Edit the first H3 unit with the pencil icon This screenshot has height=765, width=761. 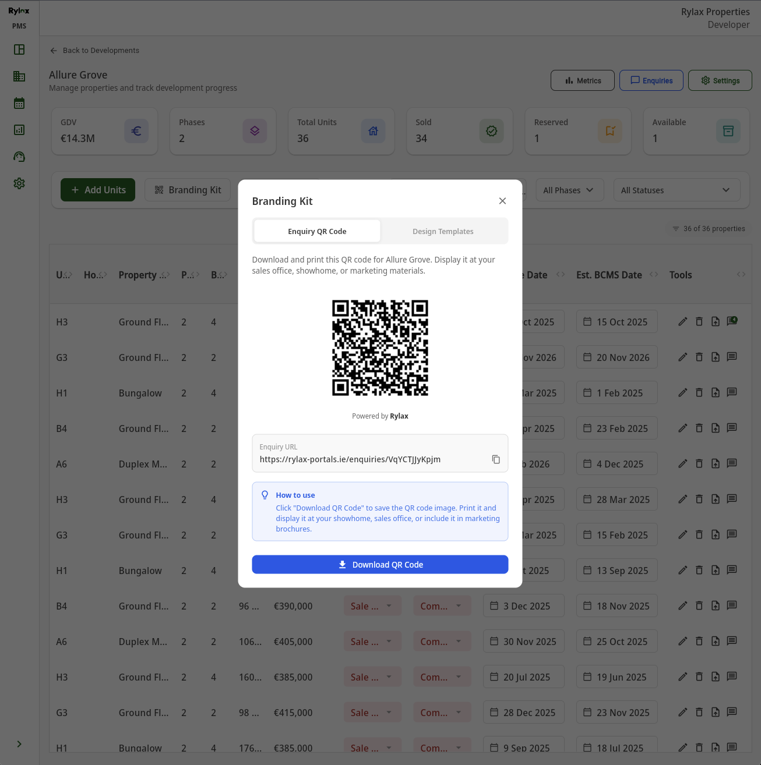point(683,322)
